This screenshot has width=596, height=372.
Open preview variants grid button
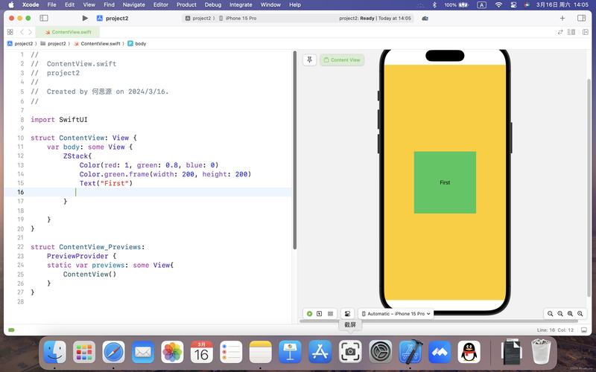click(x=330, y=314)
